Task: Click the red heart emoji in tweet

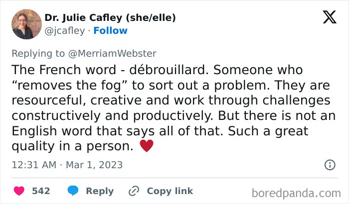Action: (147, 146)
